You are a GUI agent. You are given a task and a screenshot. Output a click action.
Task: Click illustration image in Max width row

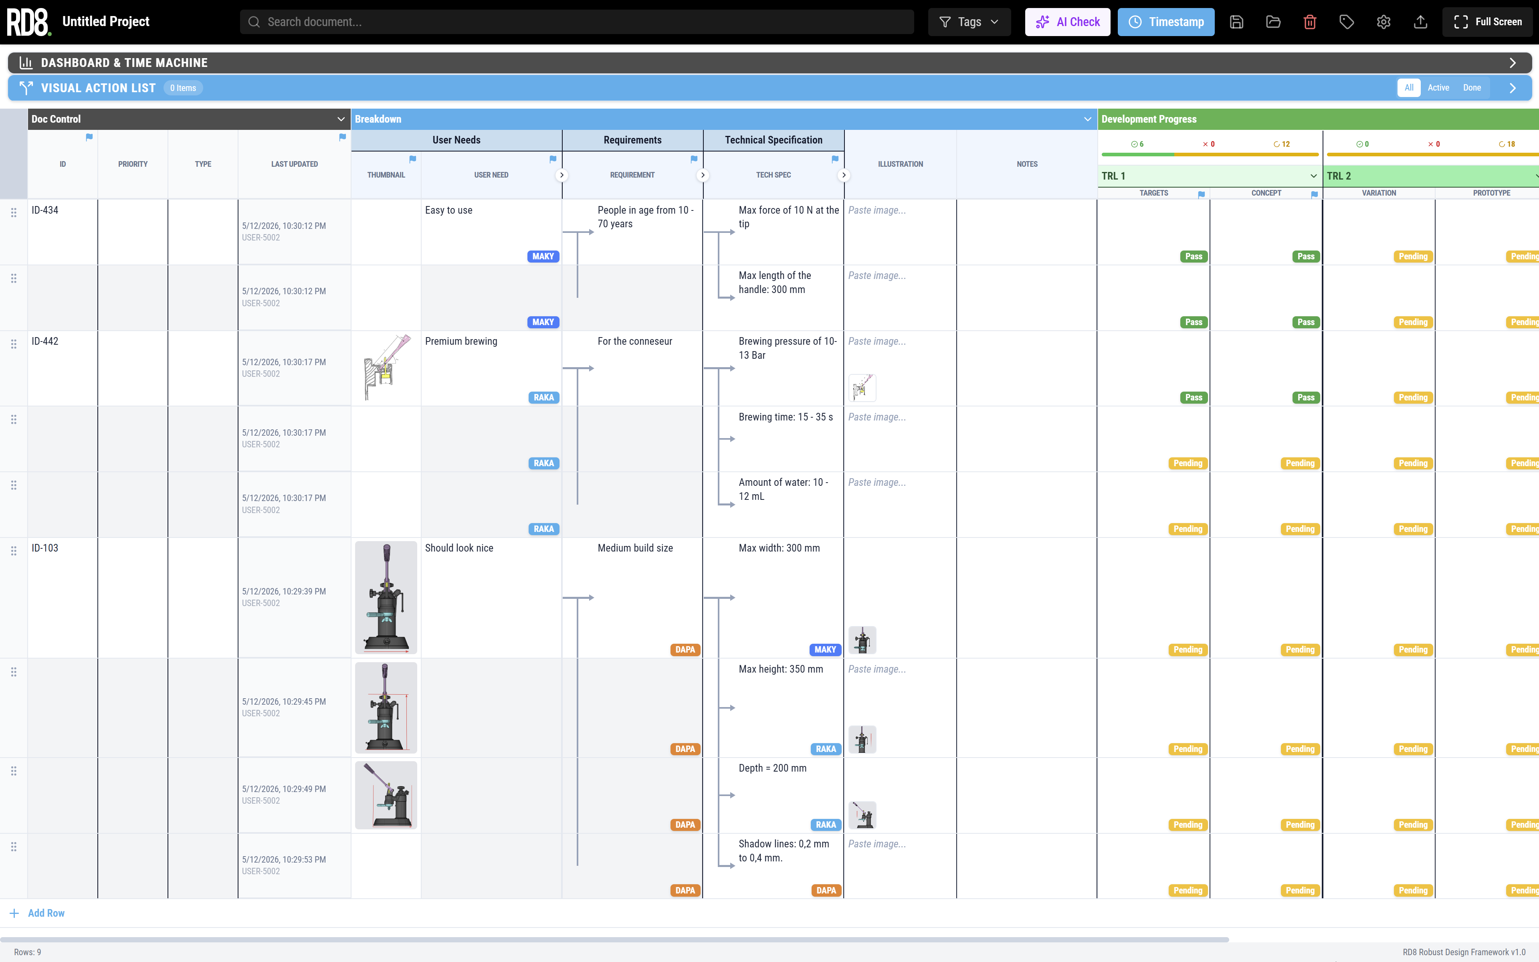pyautogui.click(x=862, y=640)
